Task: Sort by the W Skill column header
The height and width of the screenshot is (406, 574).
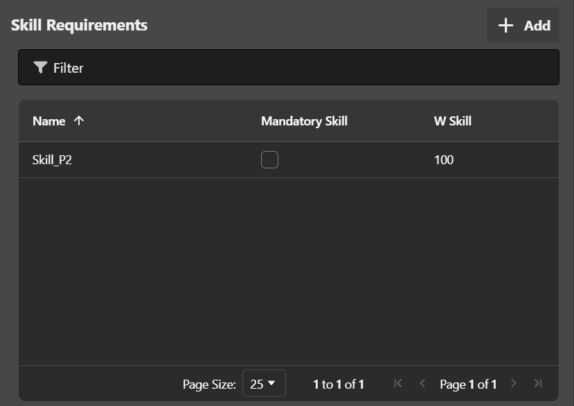Action: (452, 121)
